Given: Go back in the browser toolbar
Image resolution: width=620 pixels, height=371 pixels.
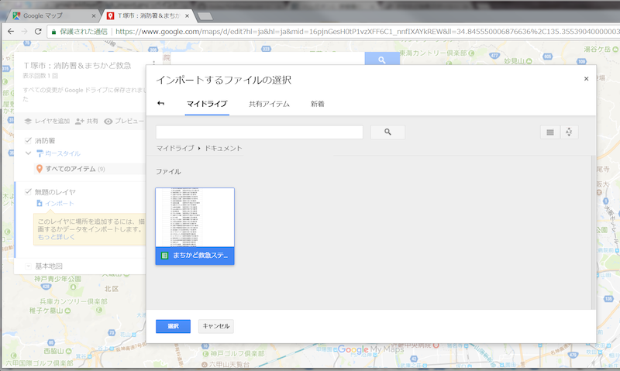Looking at the screenshot, I should click(x=11, y=31).
